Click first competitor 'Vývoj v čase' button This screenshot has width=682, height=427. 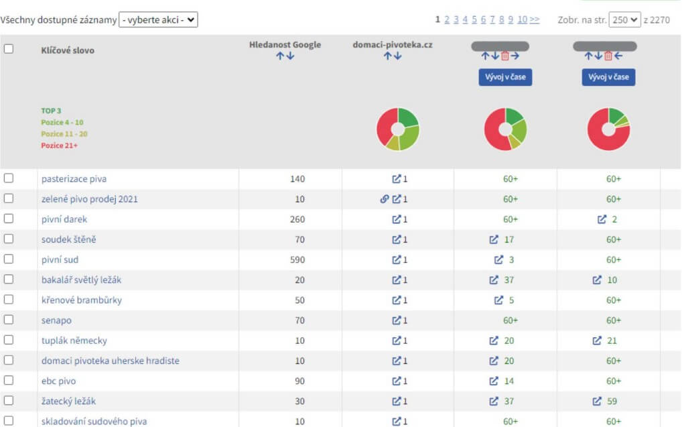click(x=505, y=77)
